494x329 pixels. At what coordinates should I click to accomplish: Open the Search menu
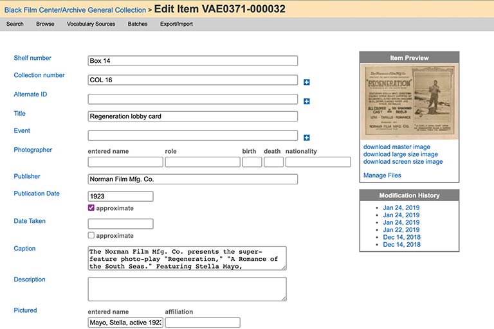pos(15,24)
